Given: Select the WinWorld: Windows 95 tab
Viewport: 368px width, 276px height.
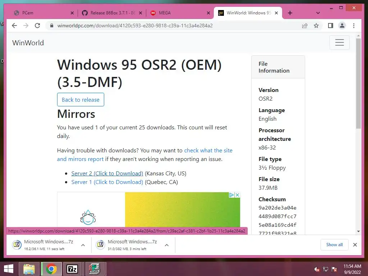Looking at the screenshot, I should 248,13.
